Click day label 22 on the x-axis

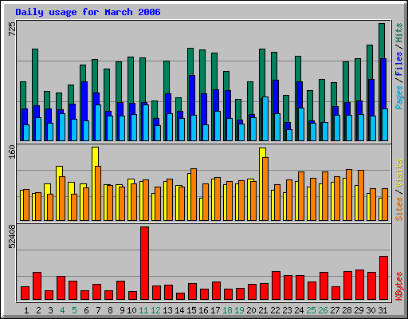pyautogui.click(x=275, y=310)
